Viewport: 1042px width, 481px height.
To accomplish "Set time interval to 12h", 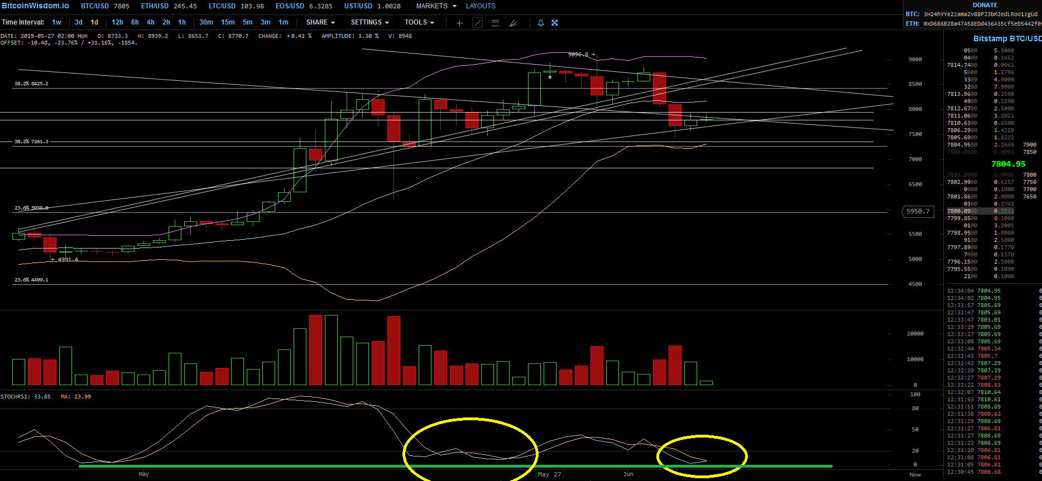I will pyautogui.click(x=117, y=22).
